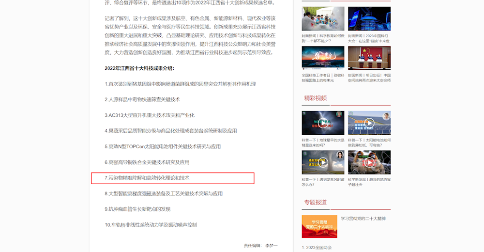Click the 专题报道 section heading
The width and height of the screenshot is (484, 252).
pyautogui.click(x=315, y=202)
